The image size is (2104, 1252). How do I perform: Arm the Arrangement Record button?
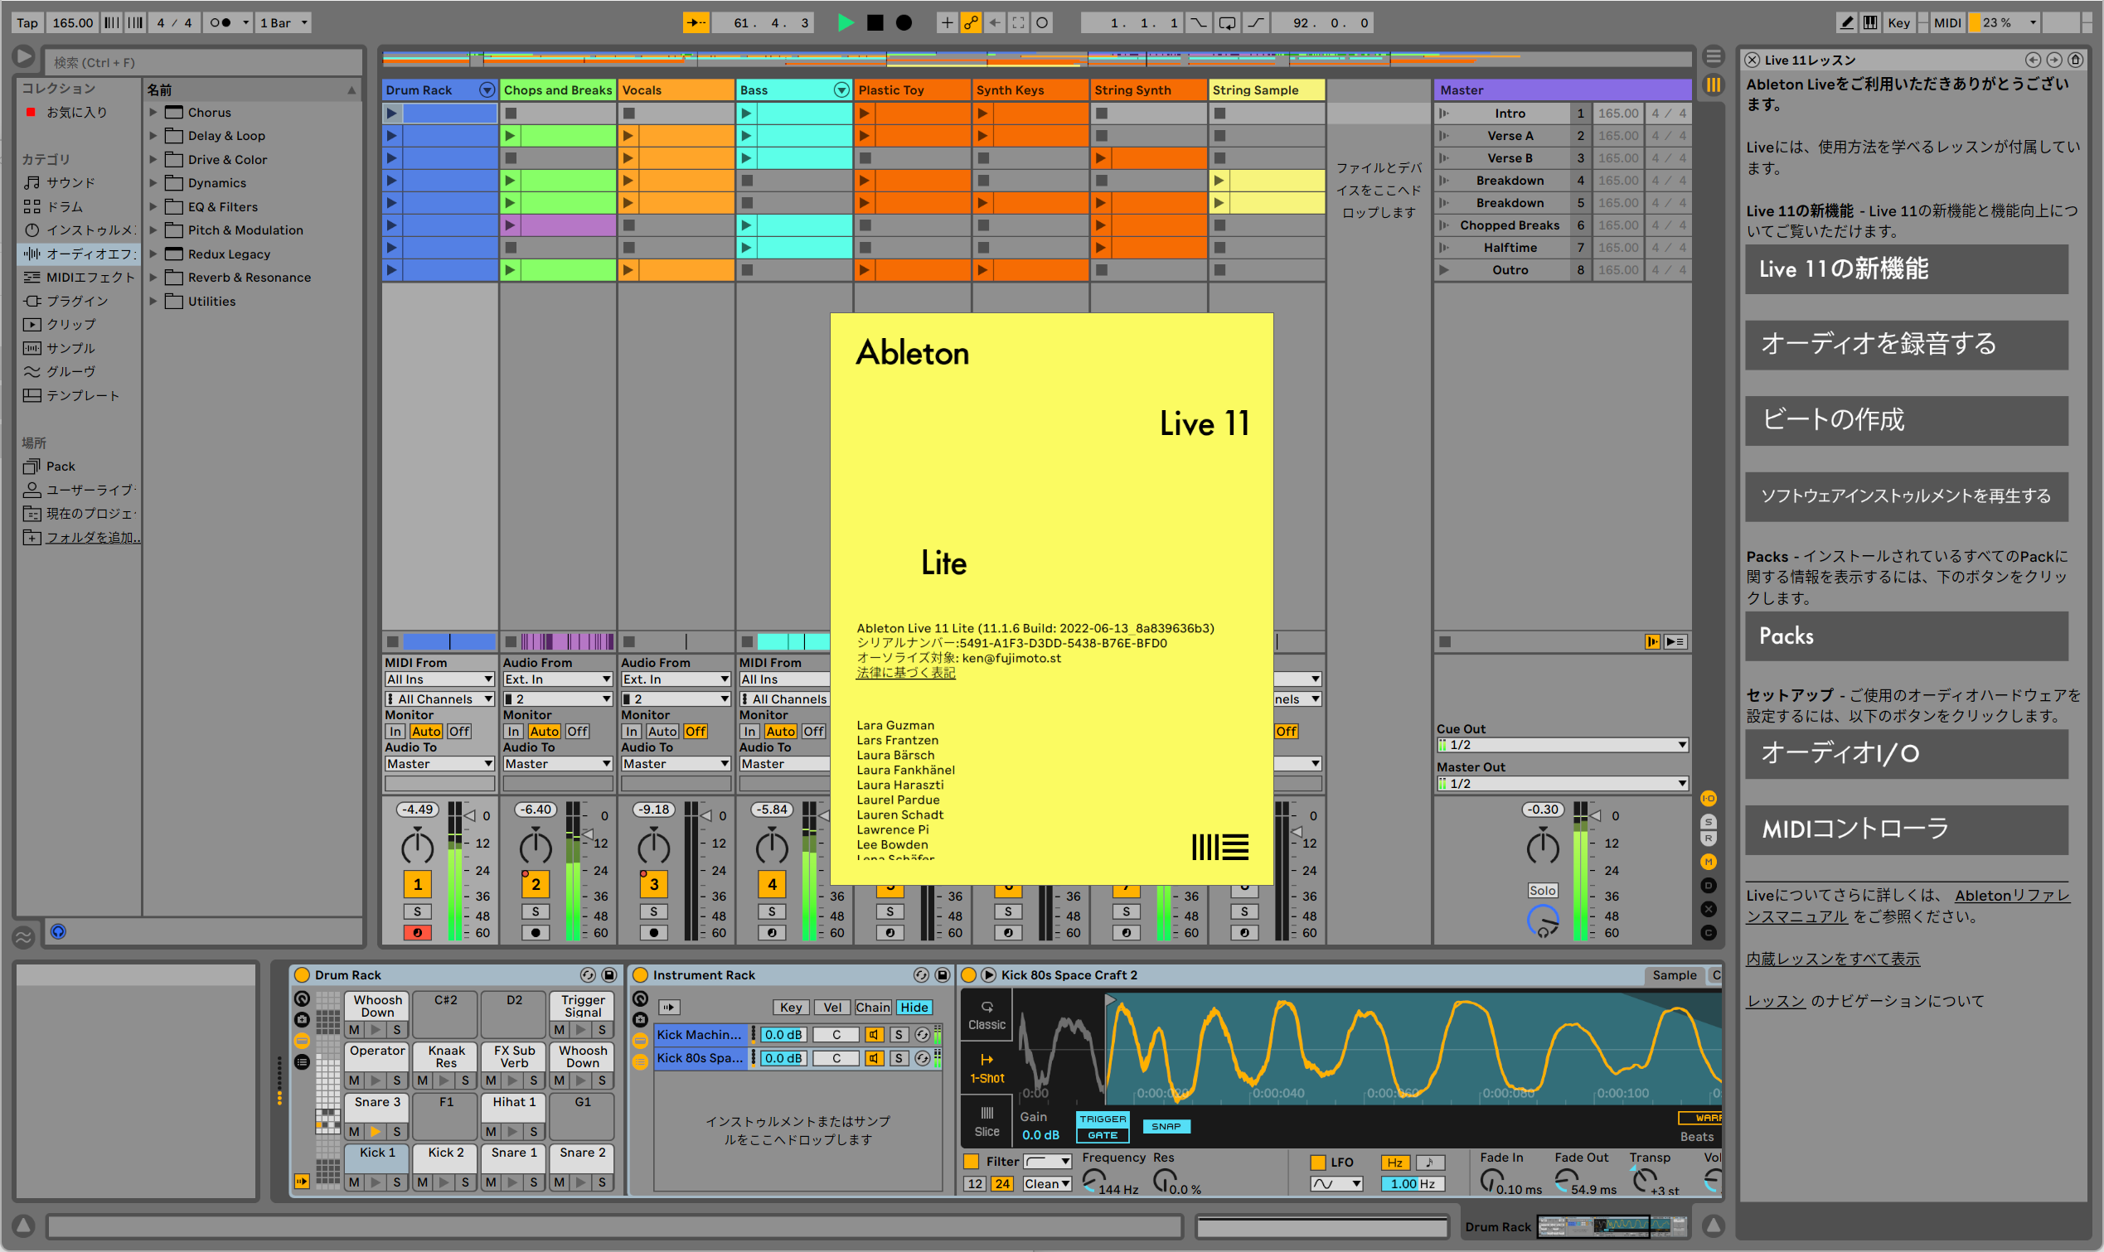[x=904, y=22]
